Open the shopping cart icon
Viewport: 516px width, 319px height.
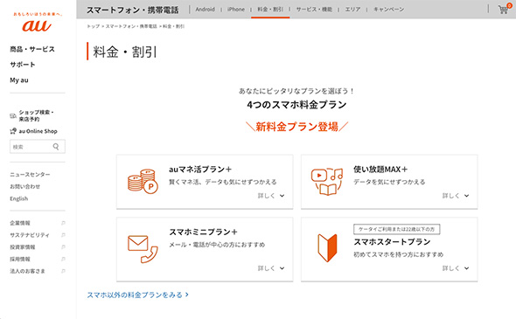click(x=503, y=10)
